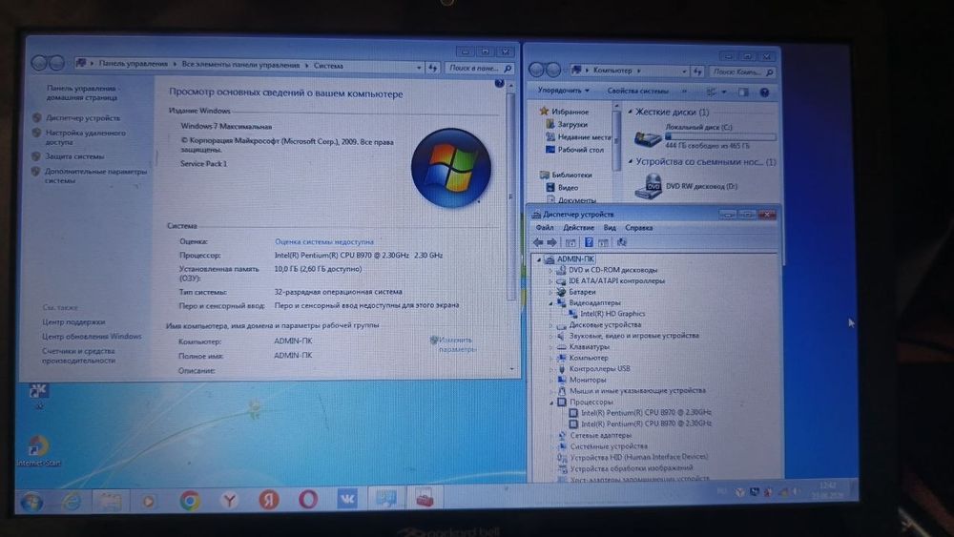Select System devices category
This screenshot has height=537, width=954.
click(x=609, y=446)
